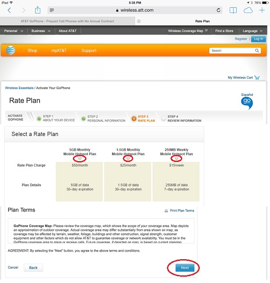Click external link icon by Coverage Map
This screenshot has width=270, height=283.
206,30
